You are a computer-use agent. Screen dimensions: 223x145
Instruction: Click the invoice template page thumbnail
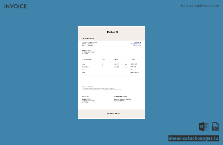[x=112, y=72]
